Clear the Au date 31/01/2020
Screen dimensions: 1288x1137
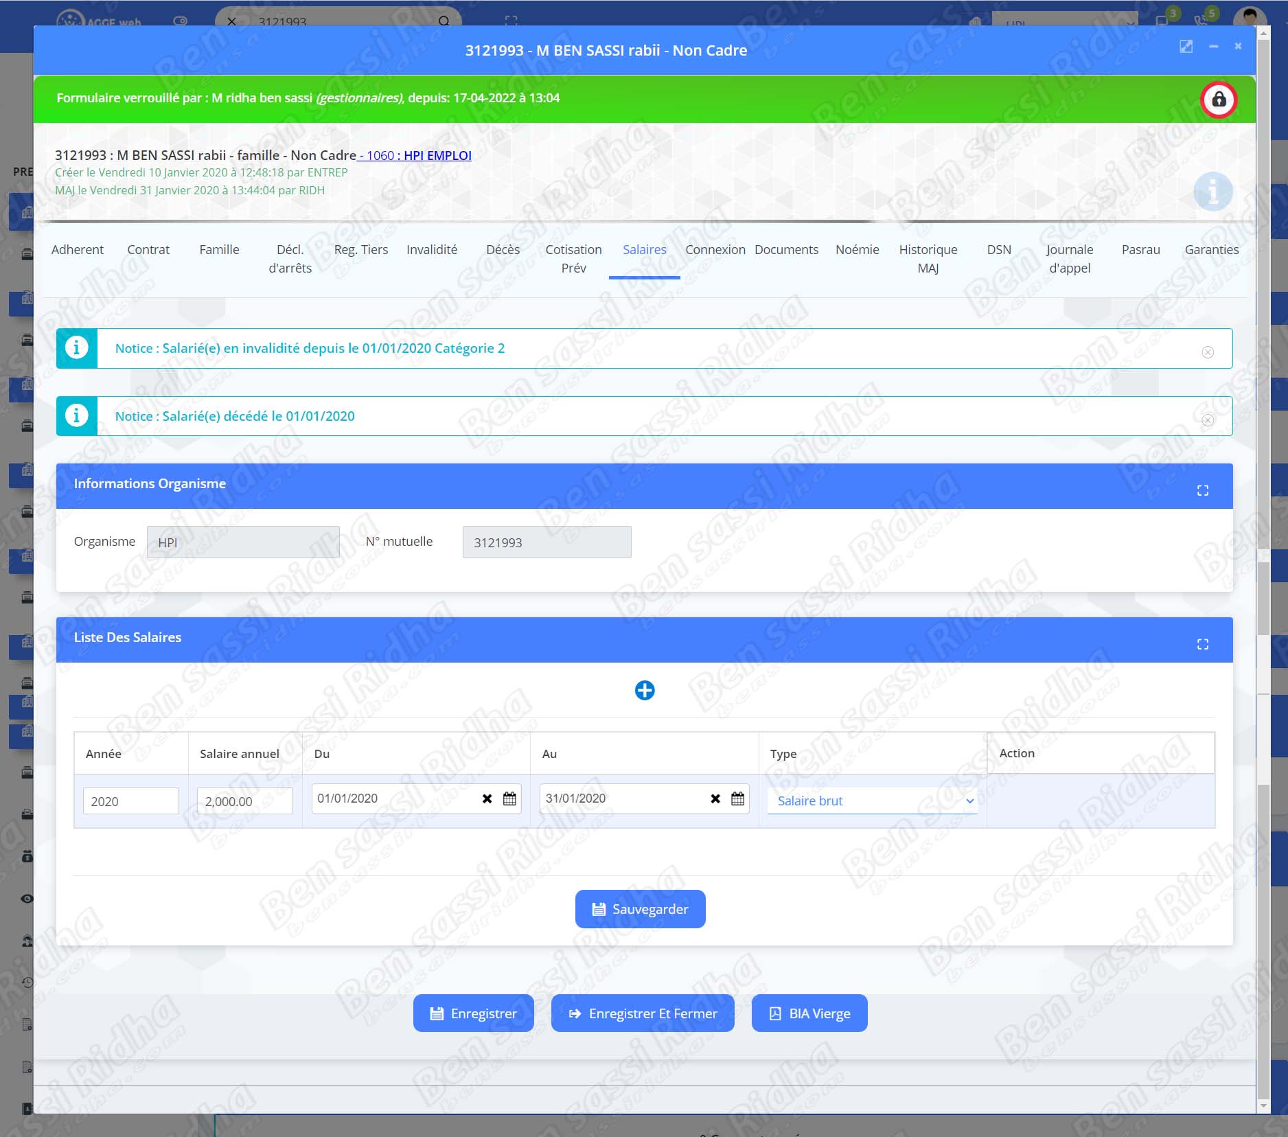(x=715, y=799)
